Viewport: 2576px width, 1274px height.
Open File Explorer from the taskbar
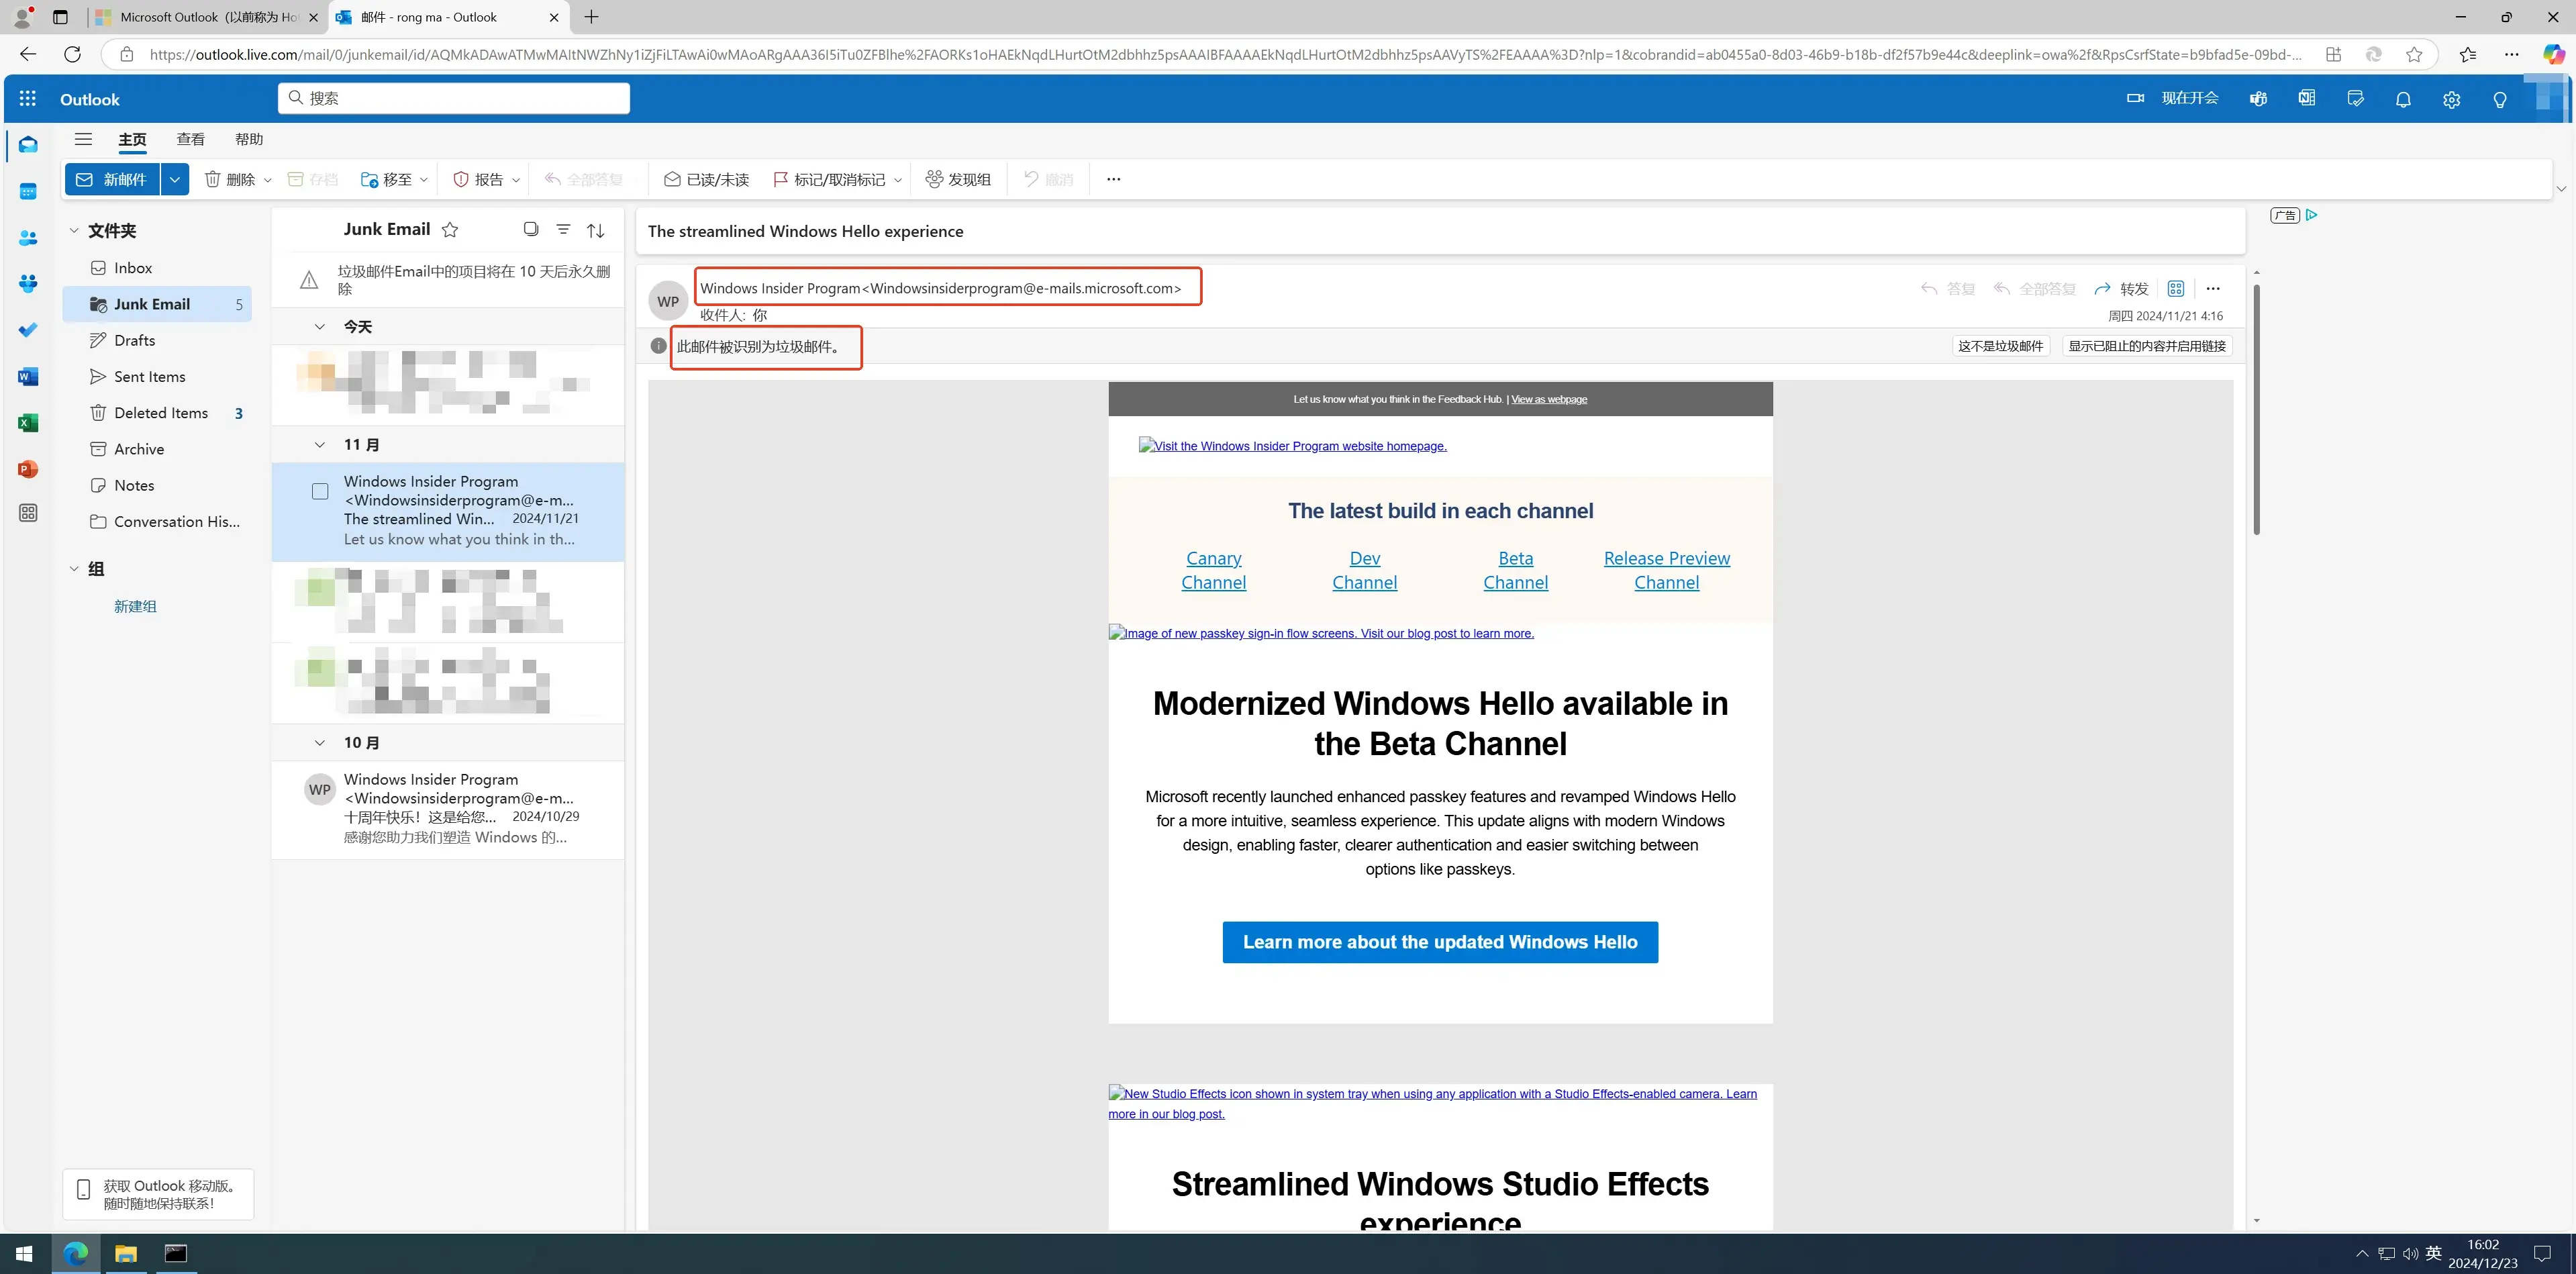pos(126,1253)
